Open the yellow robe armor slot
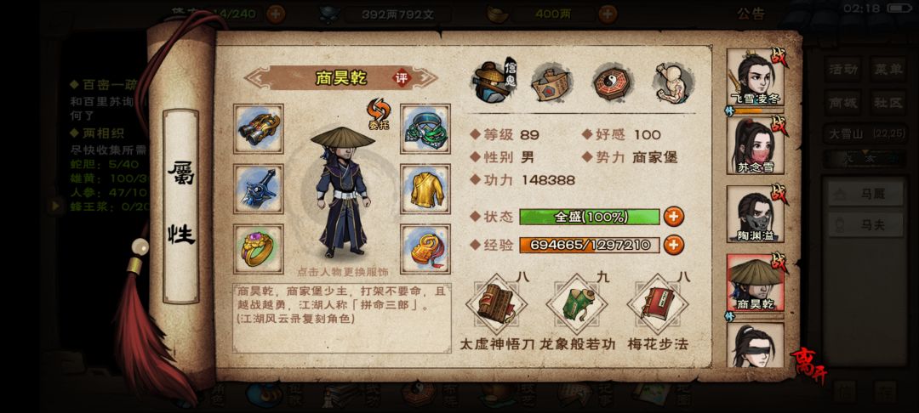The image size is (919, 413). pyautogui.click(x=425, y=189)
